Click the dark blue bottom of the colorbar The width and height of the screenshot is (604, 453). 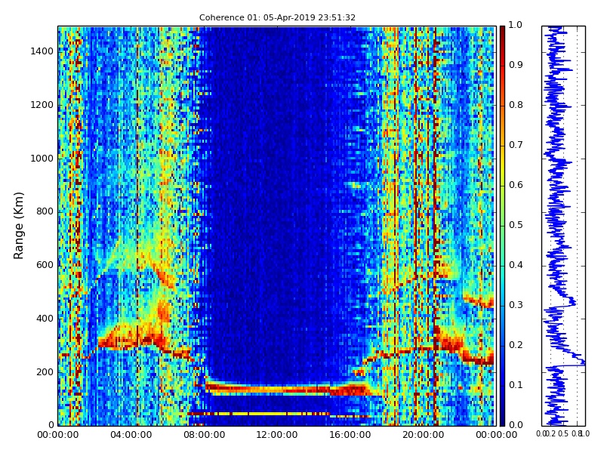click(x=502, y=418)
